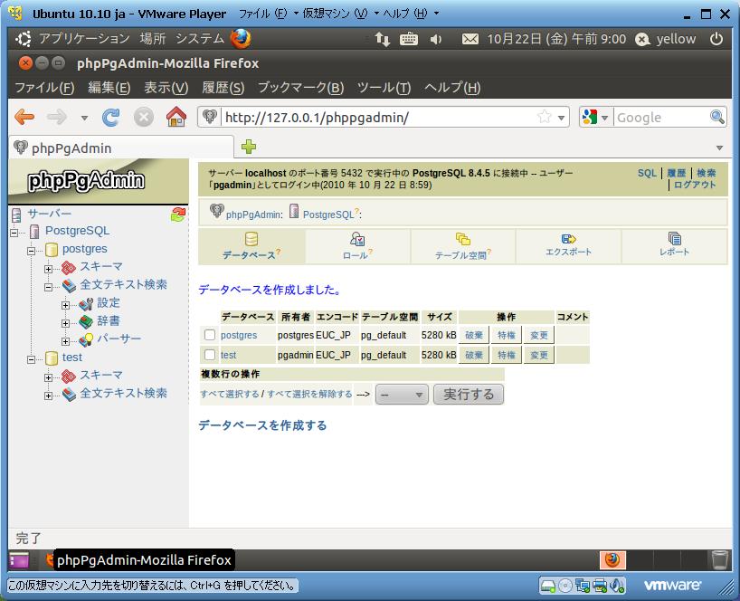740x601 pixels.
Task: Collapse the test database tree node
Action: pos(31,359)
